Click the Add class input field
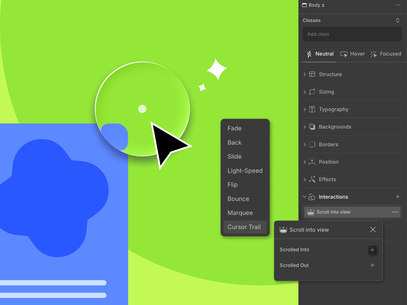This screenshot has width=407, height=305. pyautogui.click(x=352, y=34)
